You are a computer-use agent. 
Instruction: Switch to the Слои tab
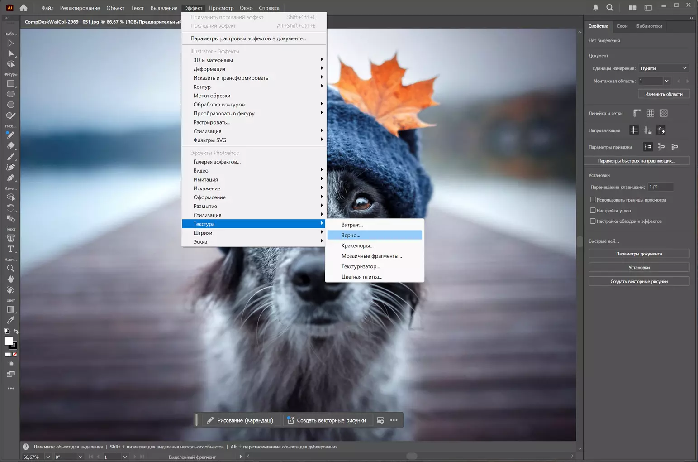(x=622, y=26)
